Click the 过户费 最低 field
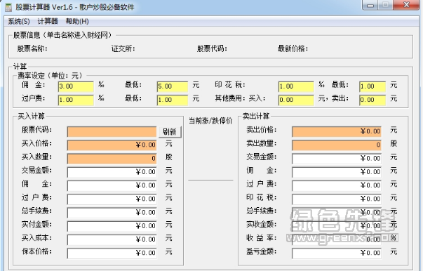Viewport: 423px width, 271px height. click(173, 100)
